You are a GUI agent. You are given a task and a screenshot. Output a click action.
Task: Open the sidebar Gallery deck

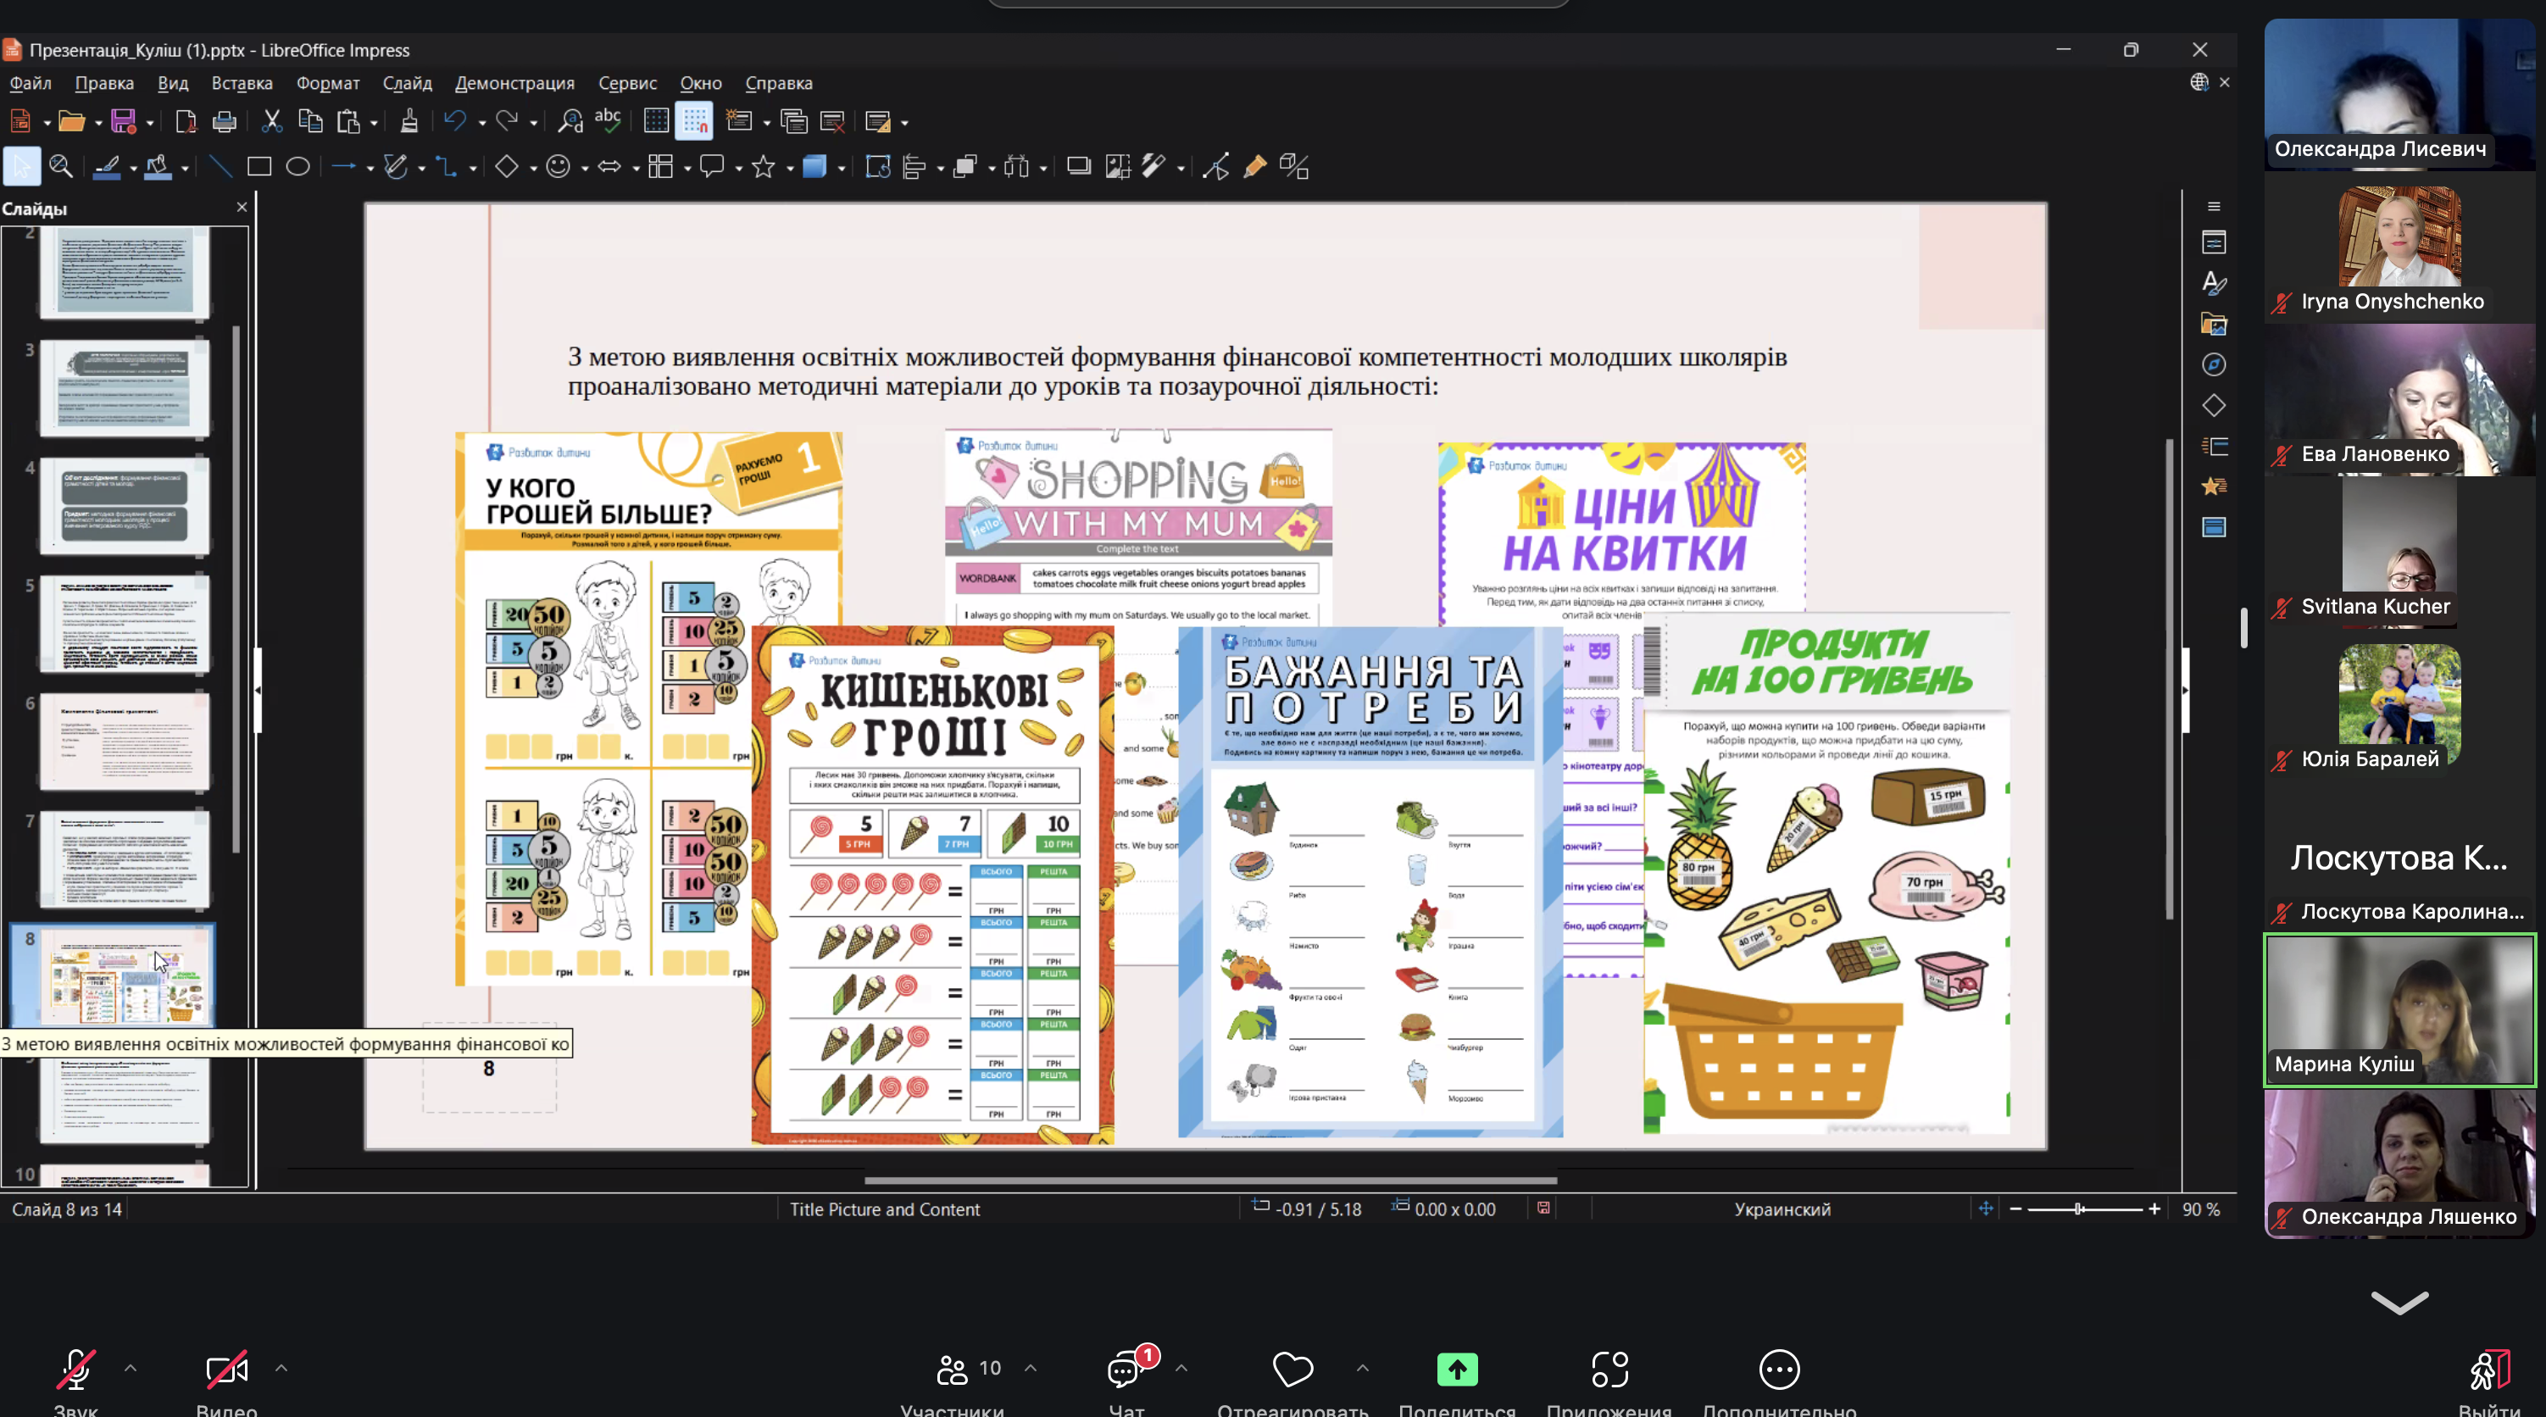coord(2214,324)
